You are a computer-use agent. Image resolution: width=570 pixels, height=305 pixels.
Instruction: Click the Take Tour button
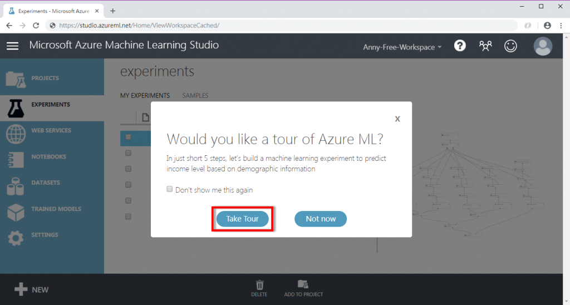point(243,219)
